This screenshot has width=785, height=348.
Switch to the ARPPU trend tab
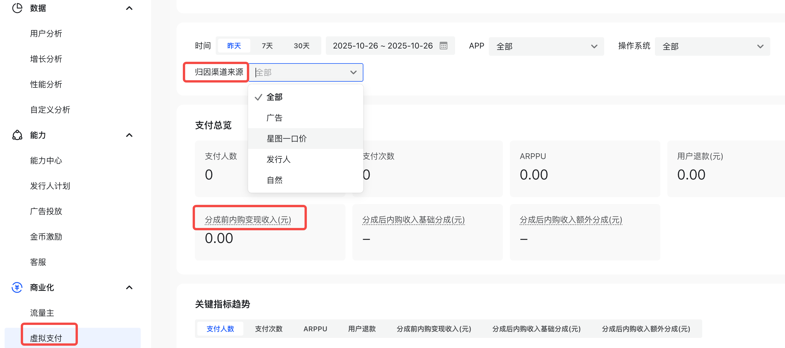tap(315, 328)
